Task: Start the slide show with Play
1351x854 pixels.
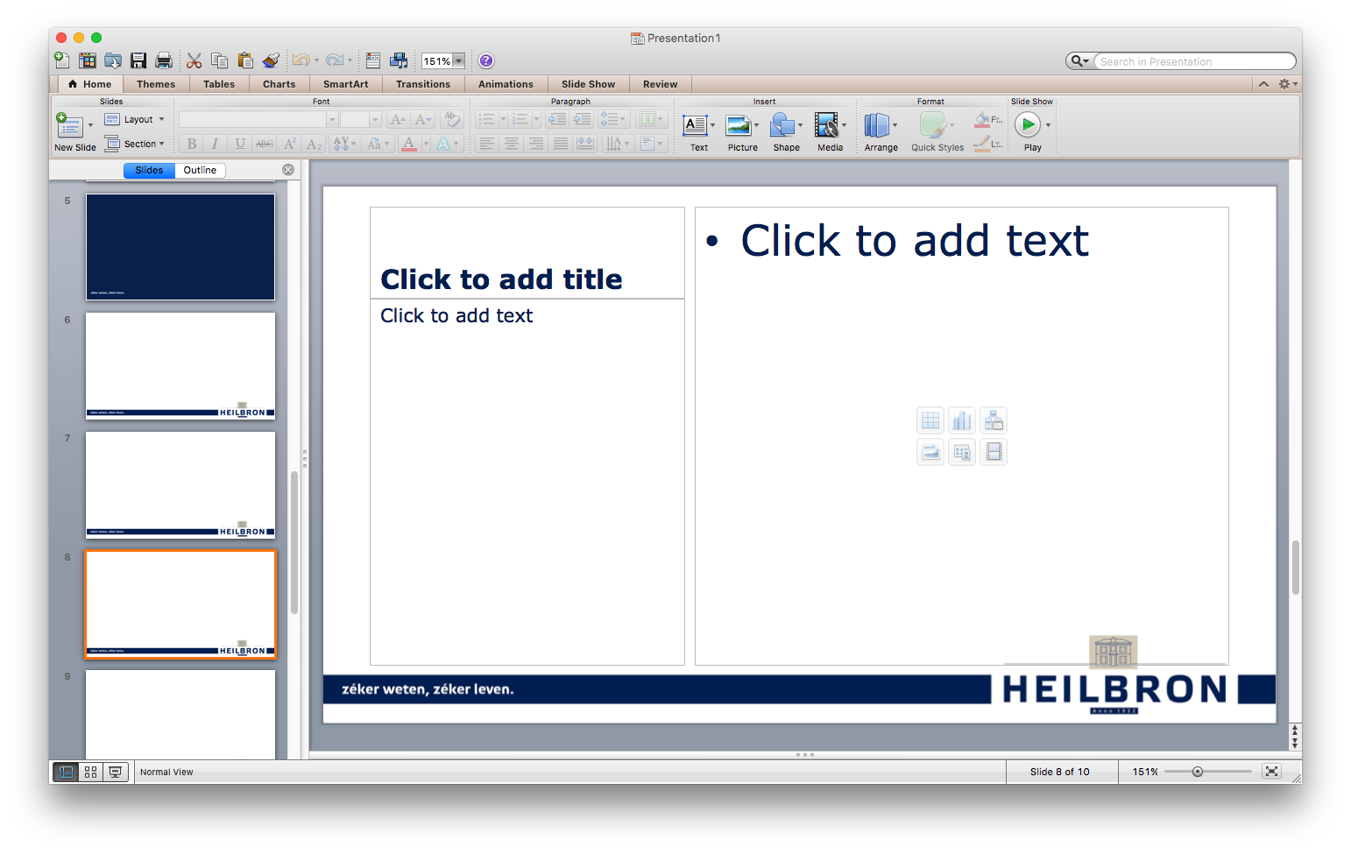Action: pos(1028,125)
